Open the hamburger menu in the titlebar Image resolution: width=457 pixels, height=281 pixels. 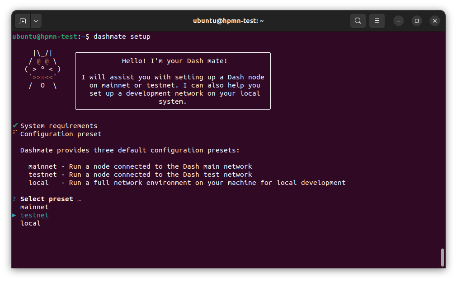pos(377,20)
